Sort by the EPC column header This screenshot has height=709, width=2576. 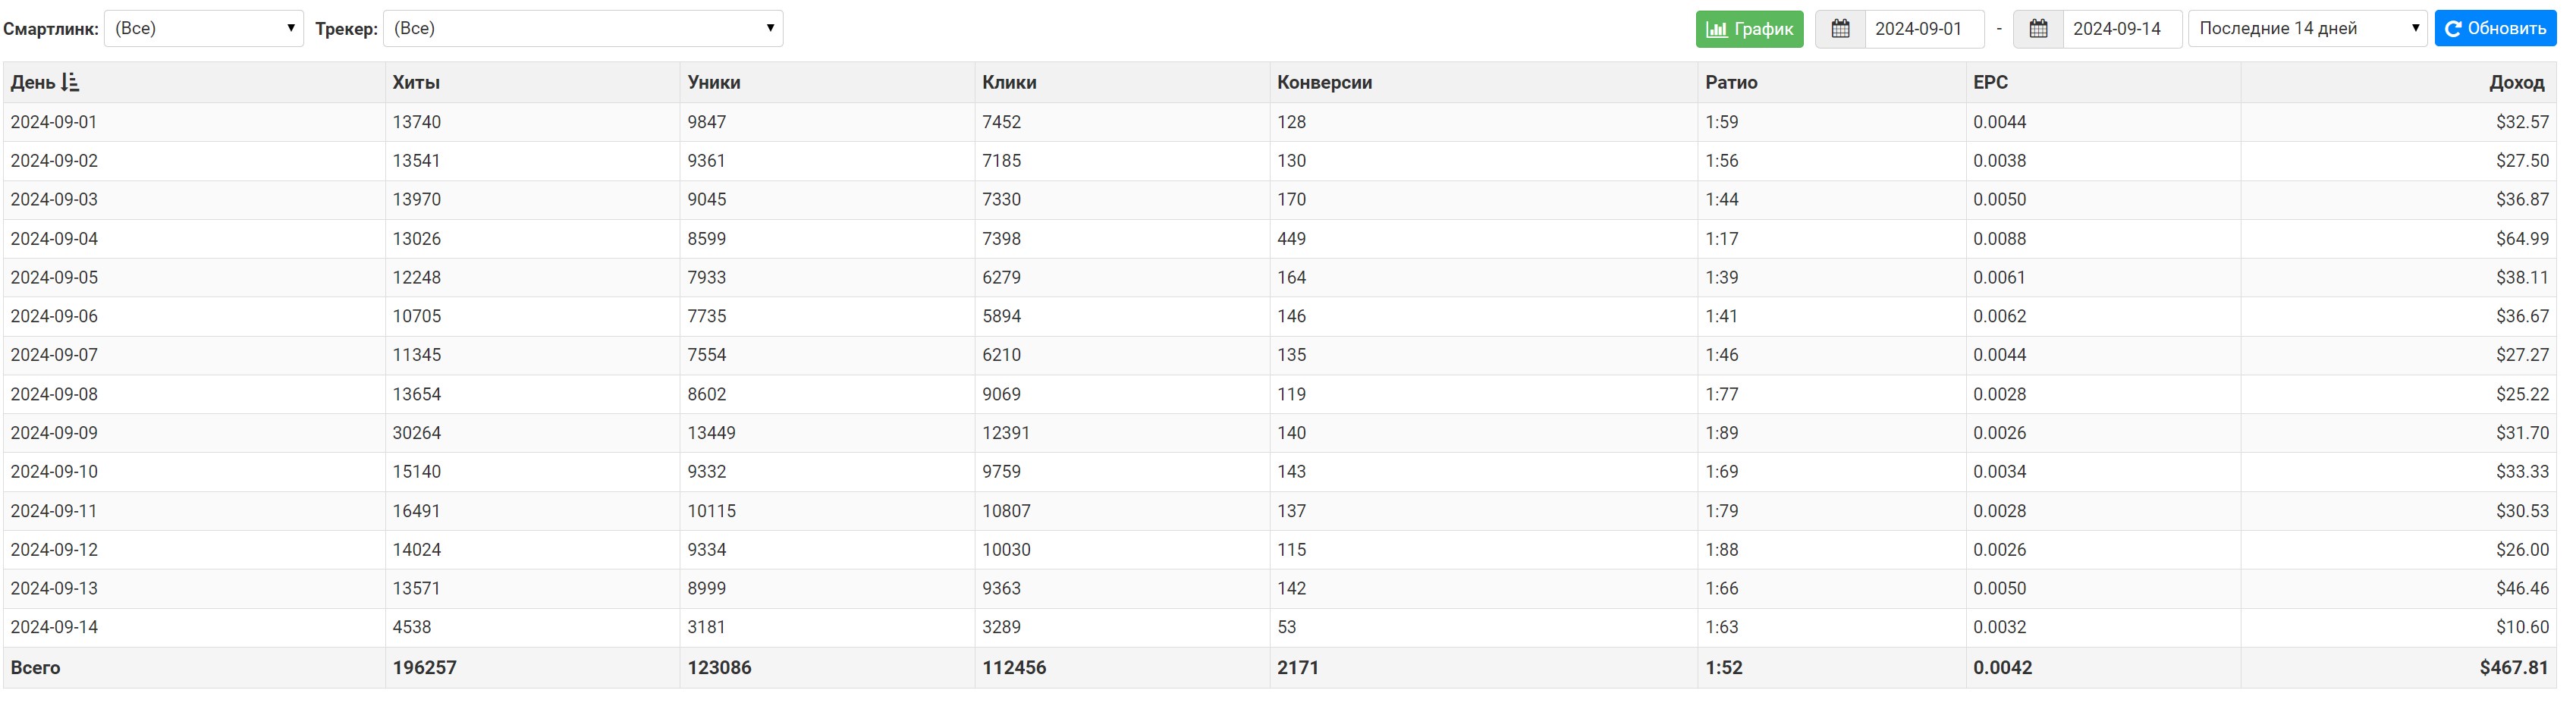[1990, 83]
